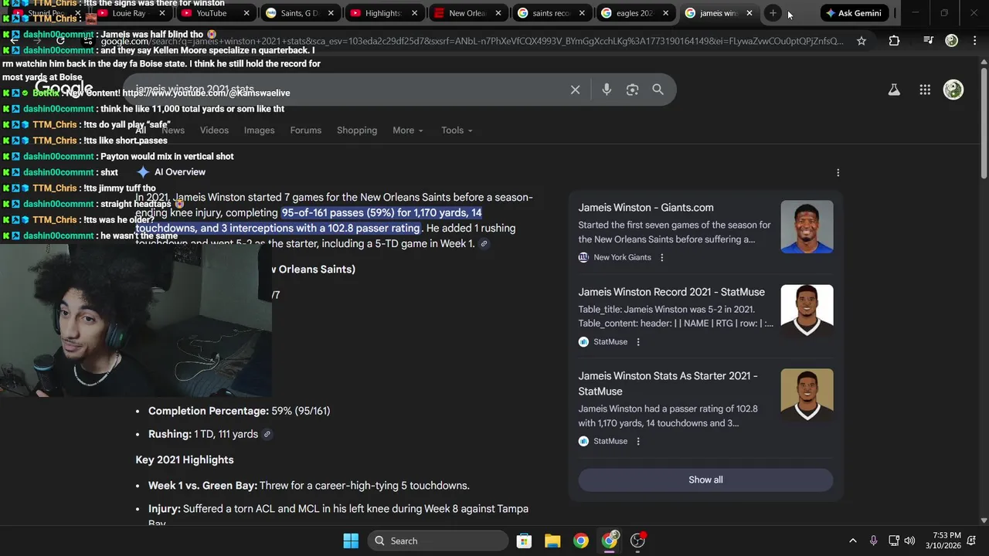989x556 pixels.
Task: Click 'Key 2021 Highlights' heading text
Action: [185, 460]
